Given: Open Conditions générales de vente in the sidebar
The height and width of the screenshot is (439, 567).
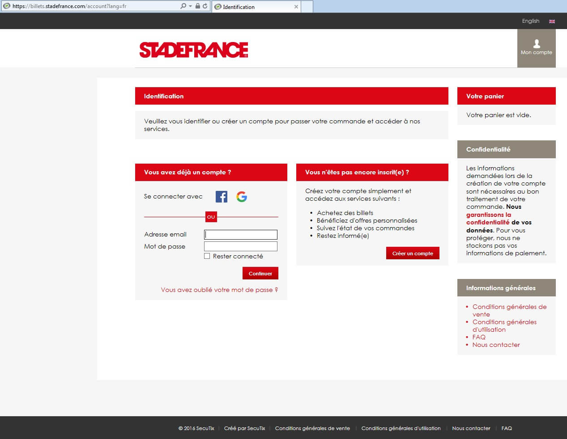Looking at the screenshot, I should (509, 310).
